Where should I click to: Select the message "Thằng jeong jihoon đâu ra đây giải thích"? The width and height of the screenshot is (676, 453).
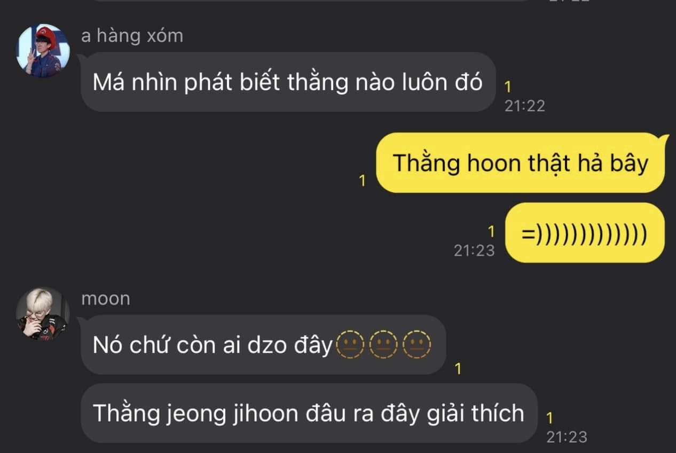[309, 413]
